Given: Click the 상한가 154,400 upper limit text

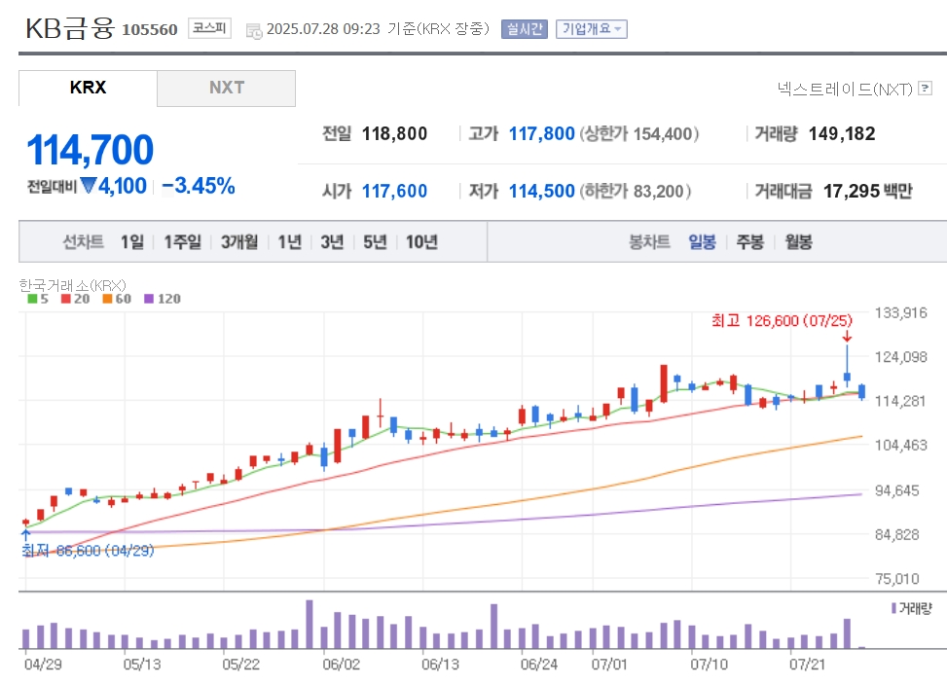Looking at the screenshot, I should click(x=639, y=133).
